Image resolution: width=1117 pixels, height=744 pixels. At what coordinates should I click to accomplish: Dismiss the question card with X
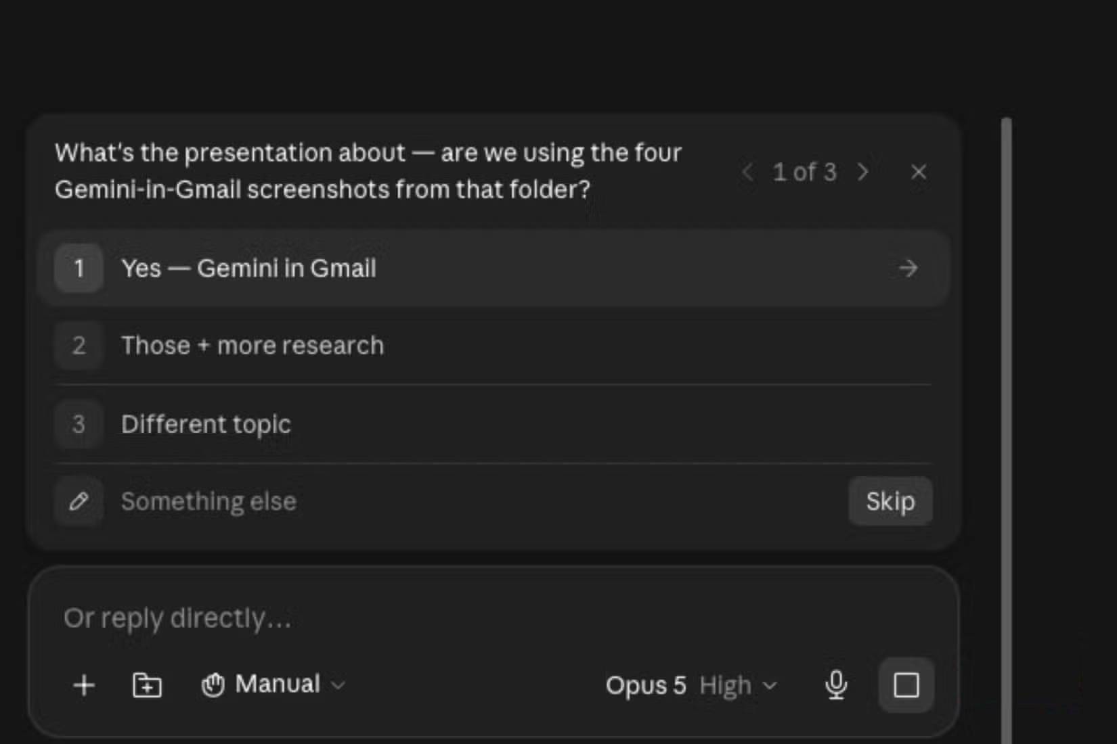pos(918,172)
